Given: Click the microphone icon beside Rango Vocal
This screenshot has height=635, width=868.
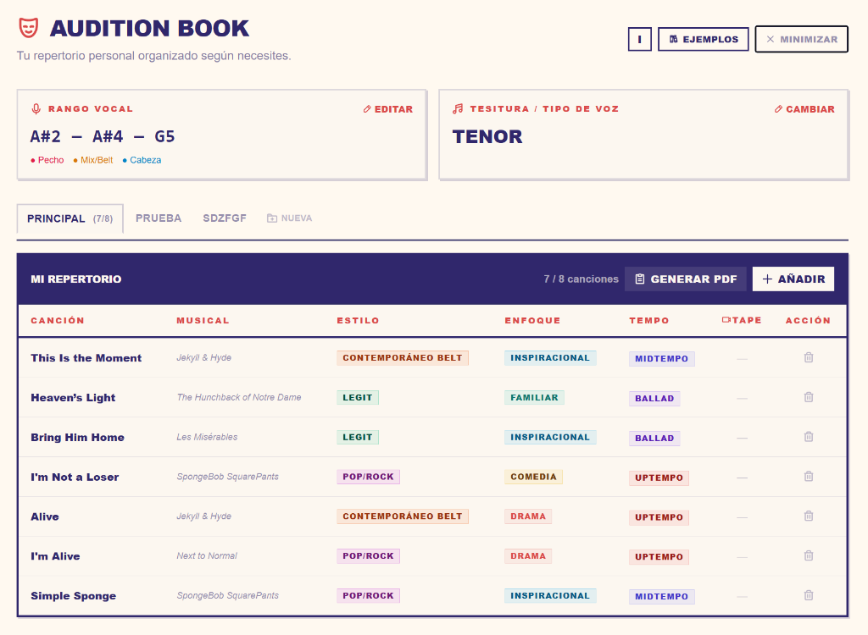Looking at the screenshot, I should pos(36,109).
